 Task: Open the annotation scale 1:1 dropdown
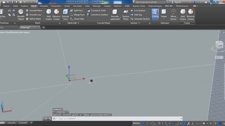[x=198, y=123]
